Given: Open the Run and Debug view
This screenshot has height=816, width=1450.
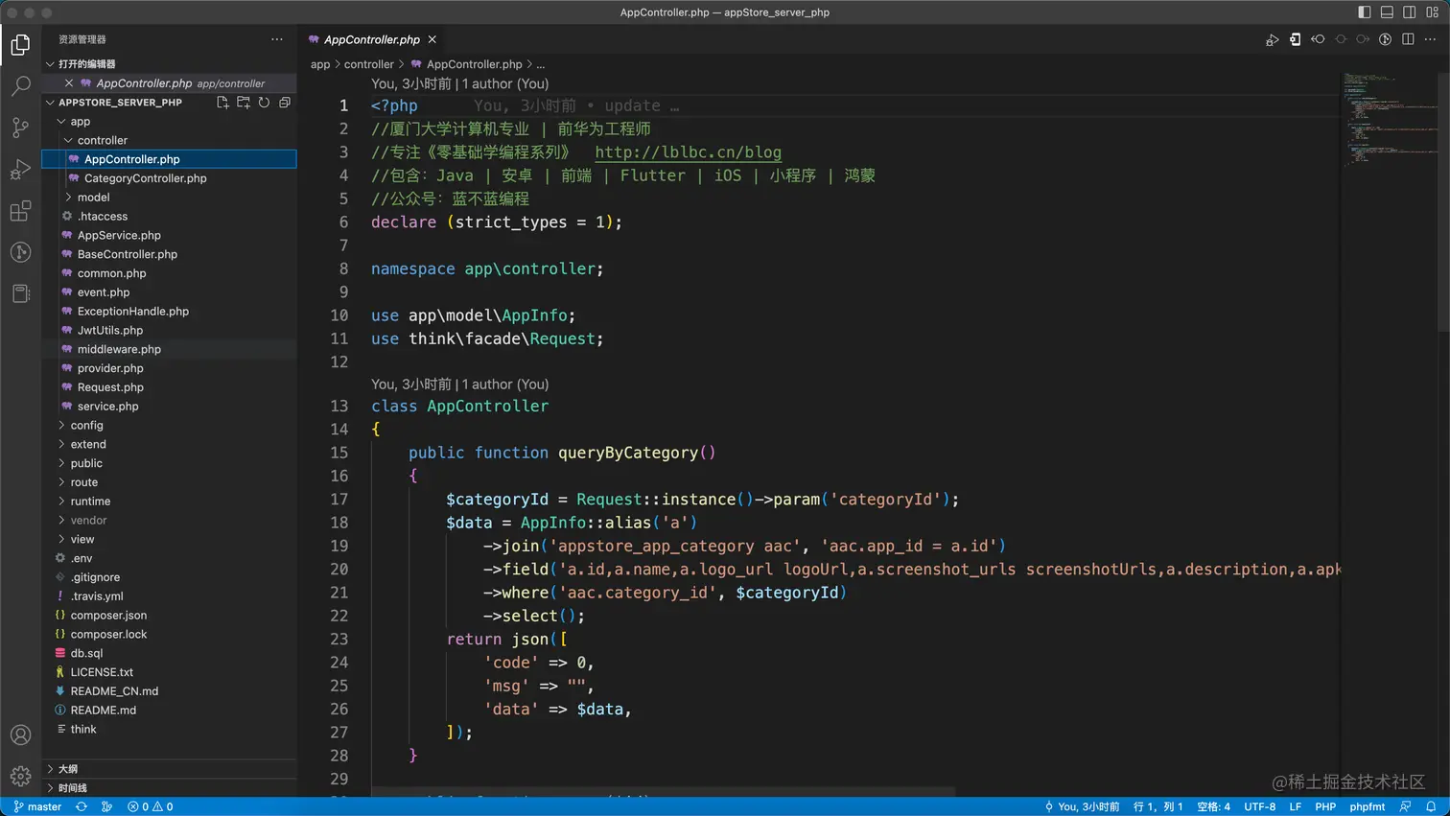Looking at the screenshot, I should click(20, 170).
